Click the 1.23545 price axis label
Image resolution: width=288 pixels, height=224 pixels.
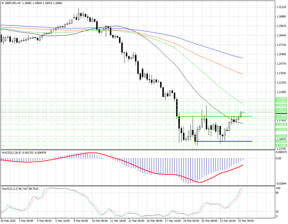click(x=281, y=73)
